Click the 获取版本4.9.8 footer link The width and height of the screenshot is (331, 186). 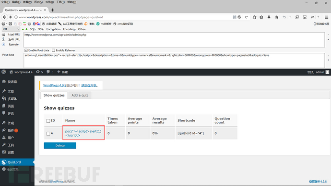[x=318, y=181]
